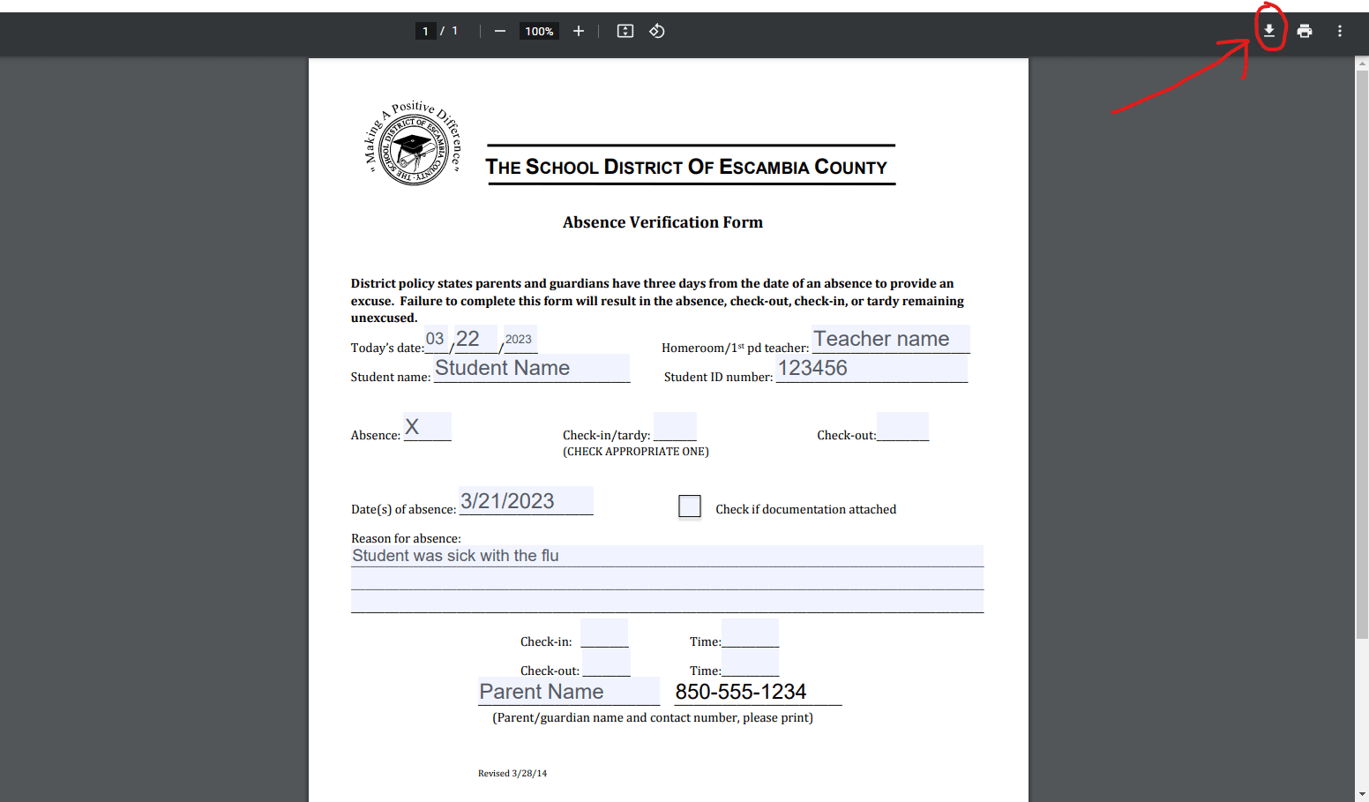Mark the Check-in/tardy field
Viewport: 1369px width, 802px height.
point(675,427)
